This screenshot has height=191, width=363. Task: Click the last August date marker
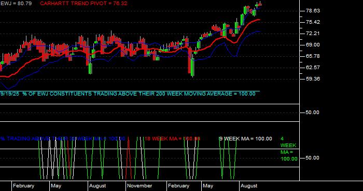(249, 186)
